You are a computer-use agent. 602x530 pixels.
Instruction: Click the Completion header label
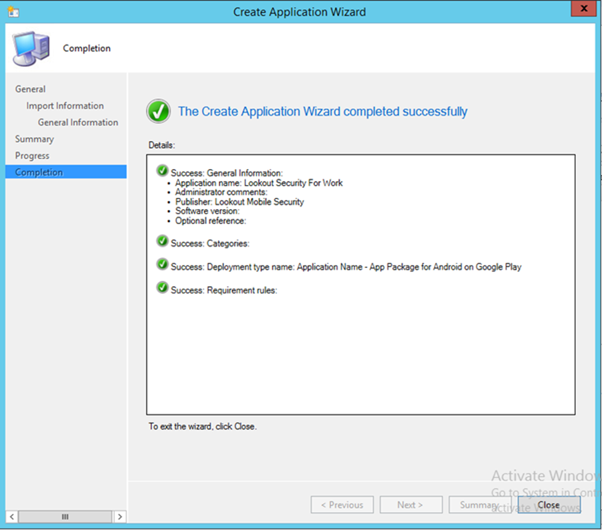tap(87, 48)
